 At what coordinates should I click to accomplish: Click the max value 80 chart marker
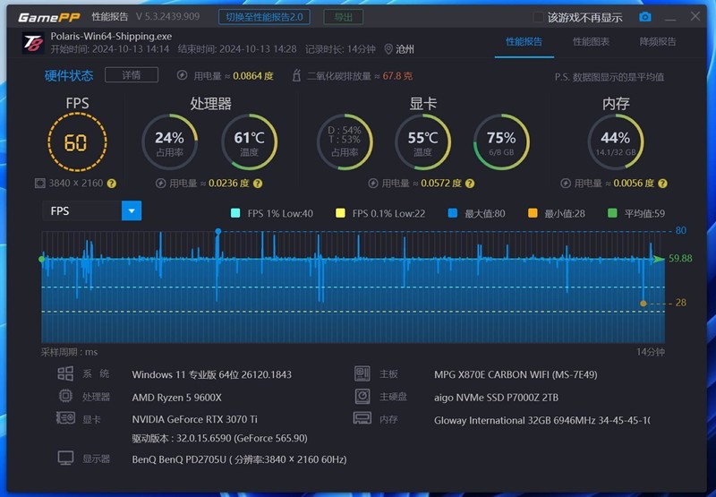(218, 232)
